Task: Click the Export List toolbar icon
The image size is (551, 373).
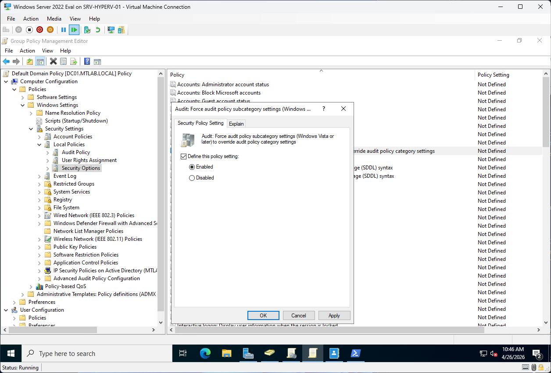Action: (74, 61)
